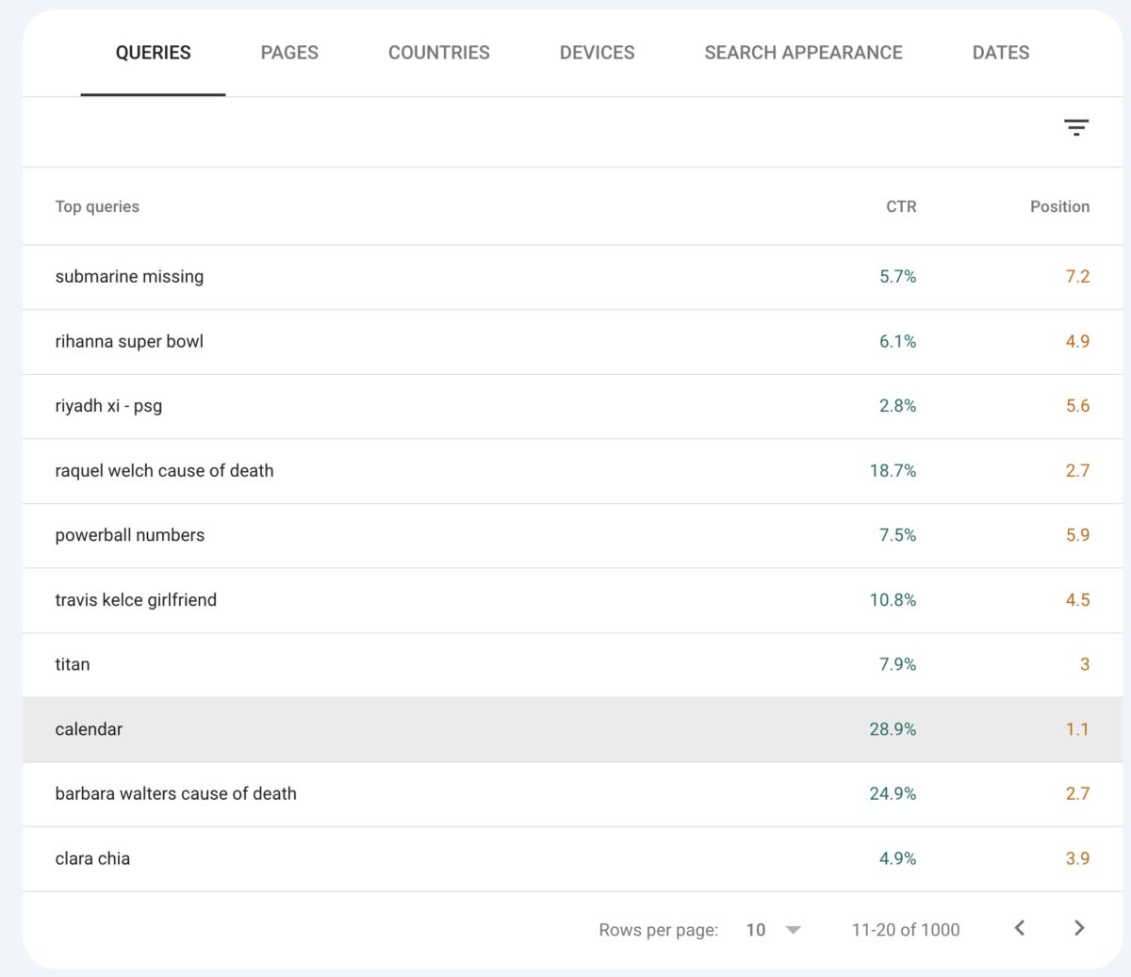This screenshot has width=1131, height=977.
Task: Click the next page arrow
Action: (1079, 928)
